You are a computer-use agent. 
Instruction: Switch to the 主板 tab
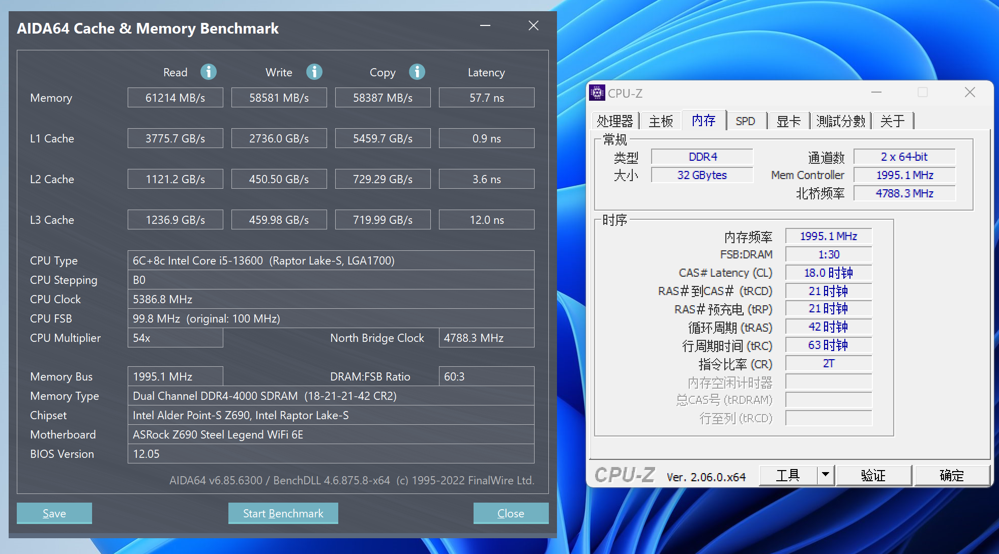pyautogui.click(x=661, y=121)
